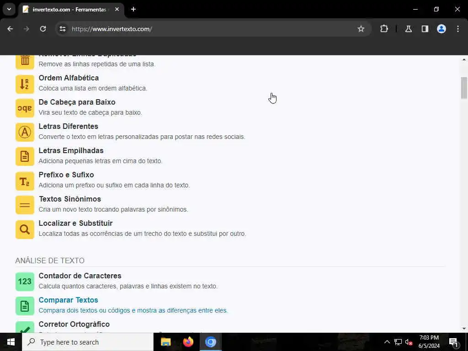
Task: Click the Corretor Ortográfico checkmark icon
Action: [25, 327]
